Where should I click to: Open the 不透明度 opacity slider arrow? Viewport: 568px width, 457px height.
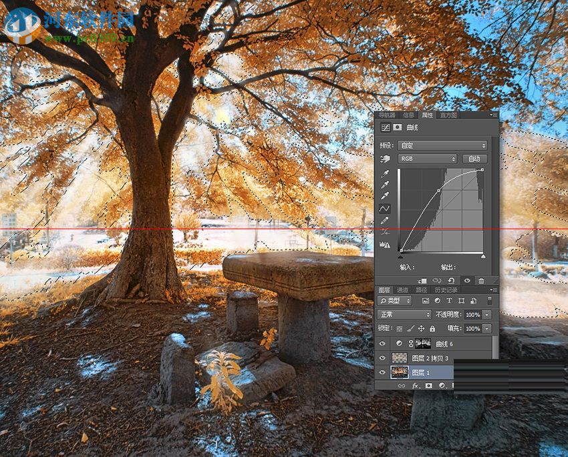[x=487, y=315]
